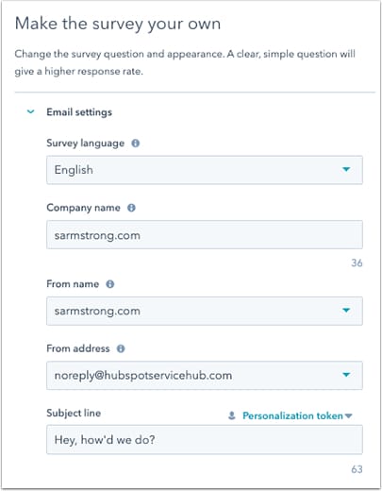Open the noreply@hubspotservicehub.com address dropdown
This screenshot has width=382, height=491.
click(205, 375)
